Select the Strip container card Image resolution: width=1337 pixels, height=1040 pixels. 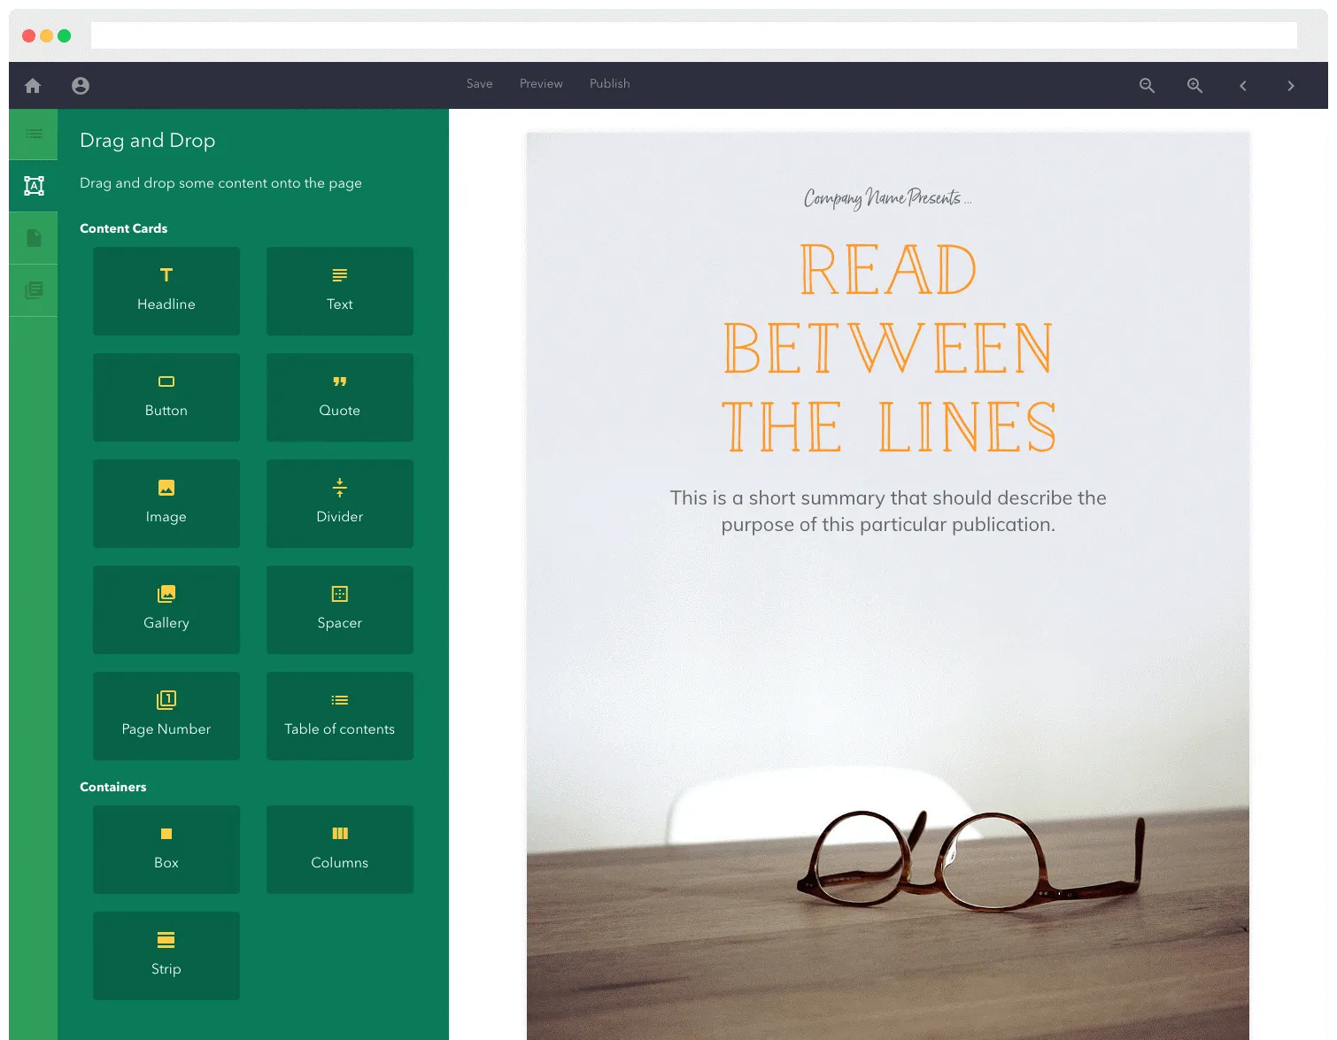tap(166, 956)
